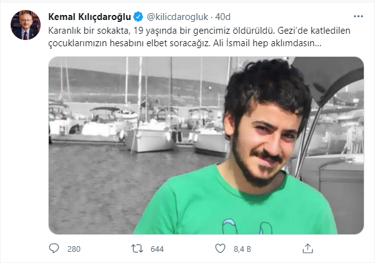Click the tweet line starting 'Karanlık bir sokakta'
375x263 pixels.
pyautogui.click(x=199, y=31)
